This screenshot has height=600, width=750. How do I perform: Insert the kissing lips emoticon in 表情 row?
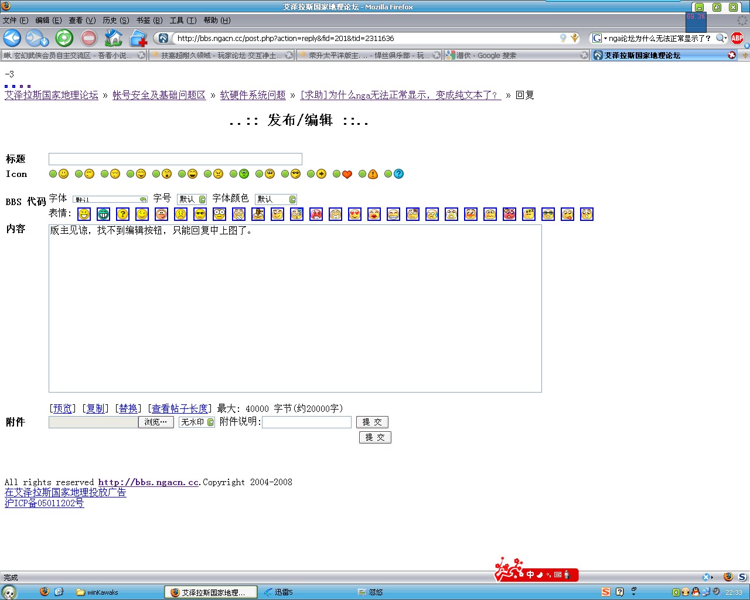pyautogui.click(x=374, y=214)
